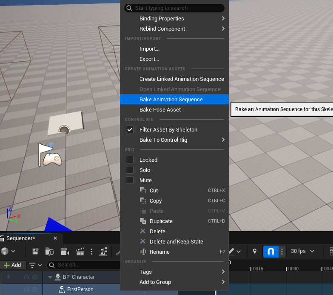Viewport: 333px width, 295px height.
Task: Pin the BP_Character track
Action: tap(9, 277)
